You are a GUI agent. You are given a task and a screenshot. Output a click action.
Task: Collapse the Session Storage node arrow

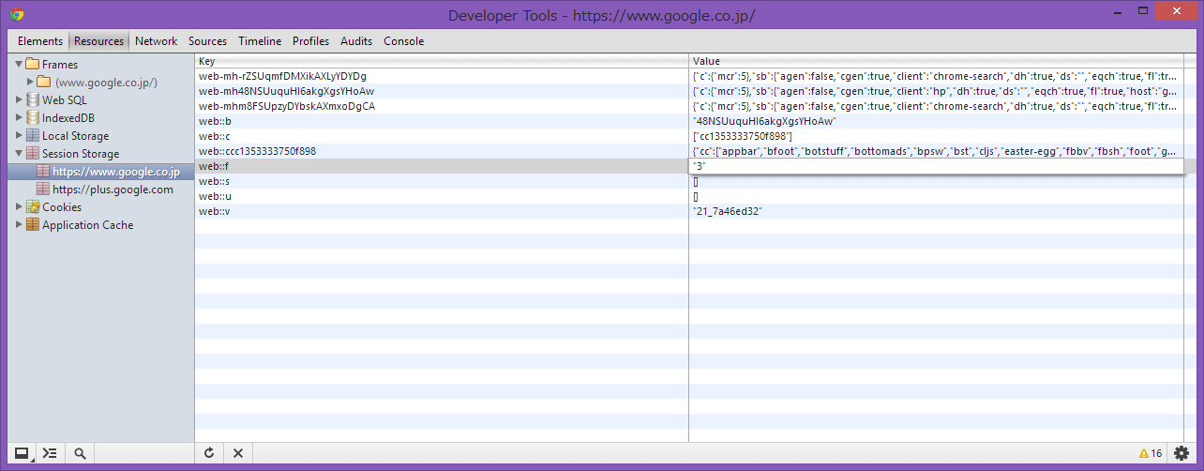[x=19, y=154]
